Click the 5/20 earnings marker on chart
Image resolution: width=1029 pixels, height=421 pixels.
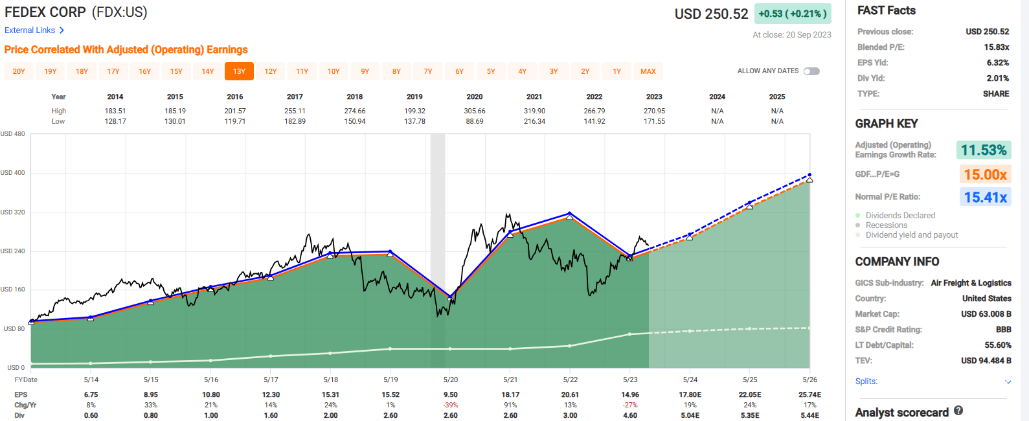click(451, 297)
